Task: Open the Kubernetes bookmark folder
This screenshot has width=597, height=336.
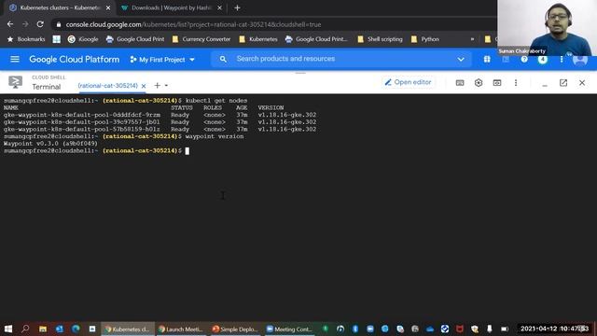Action: pos(258,39)
